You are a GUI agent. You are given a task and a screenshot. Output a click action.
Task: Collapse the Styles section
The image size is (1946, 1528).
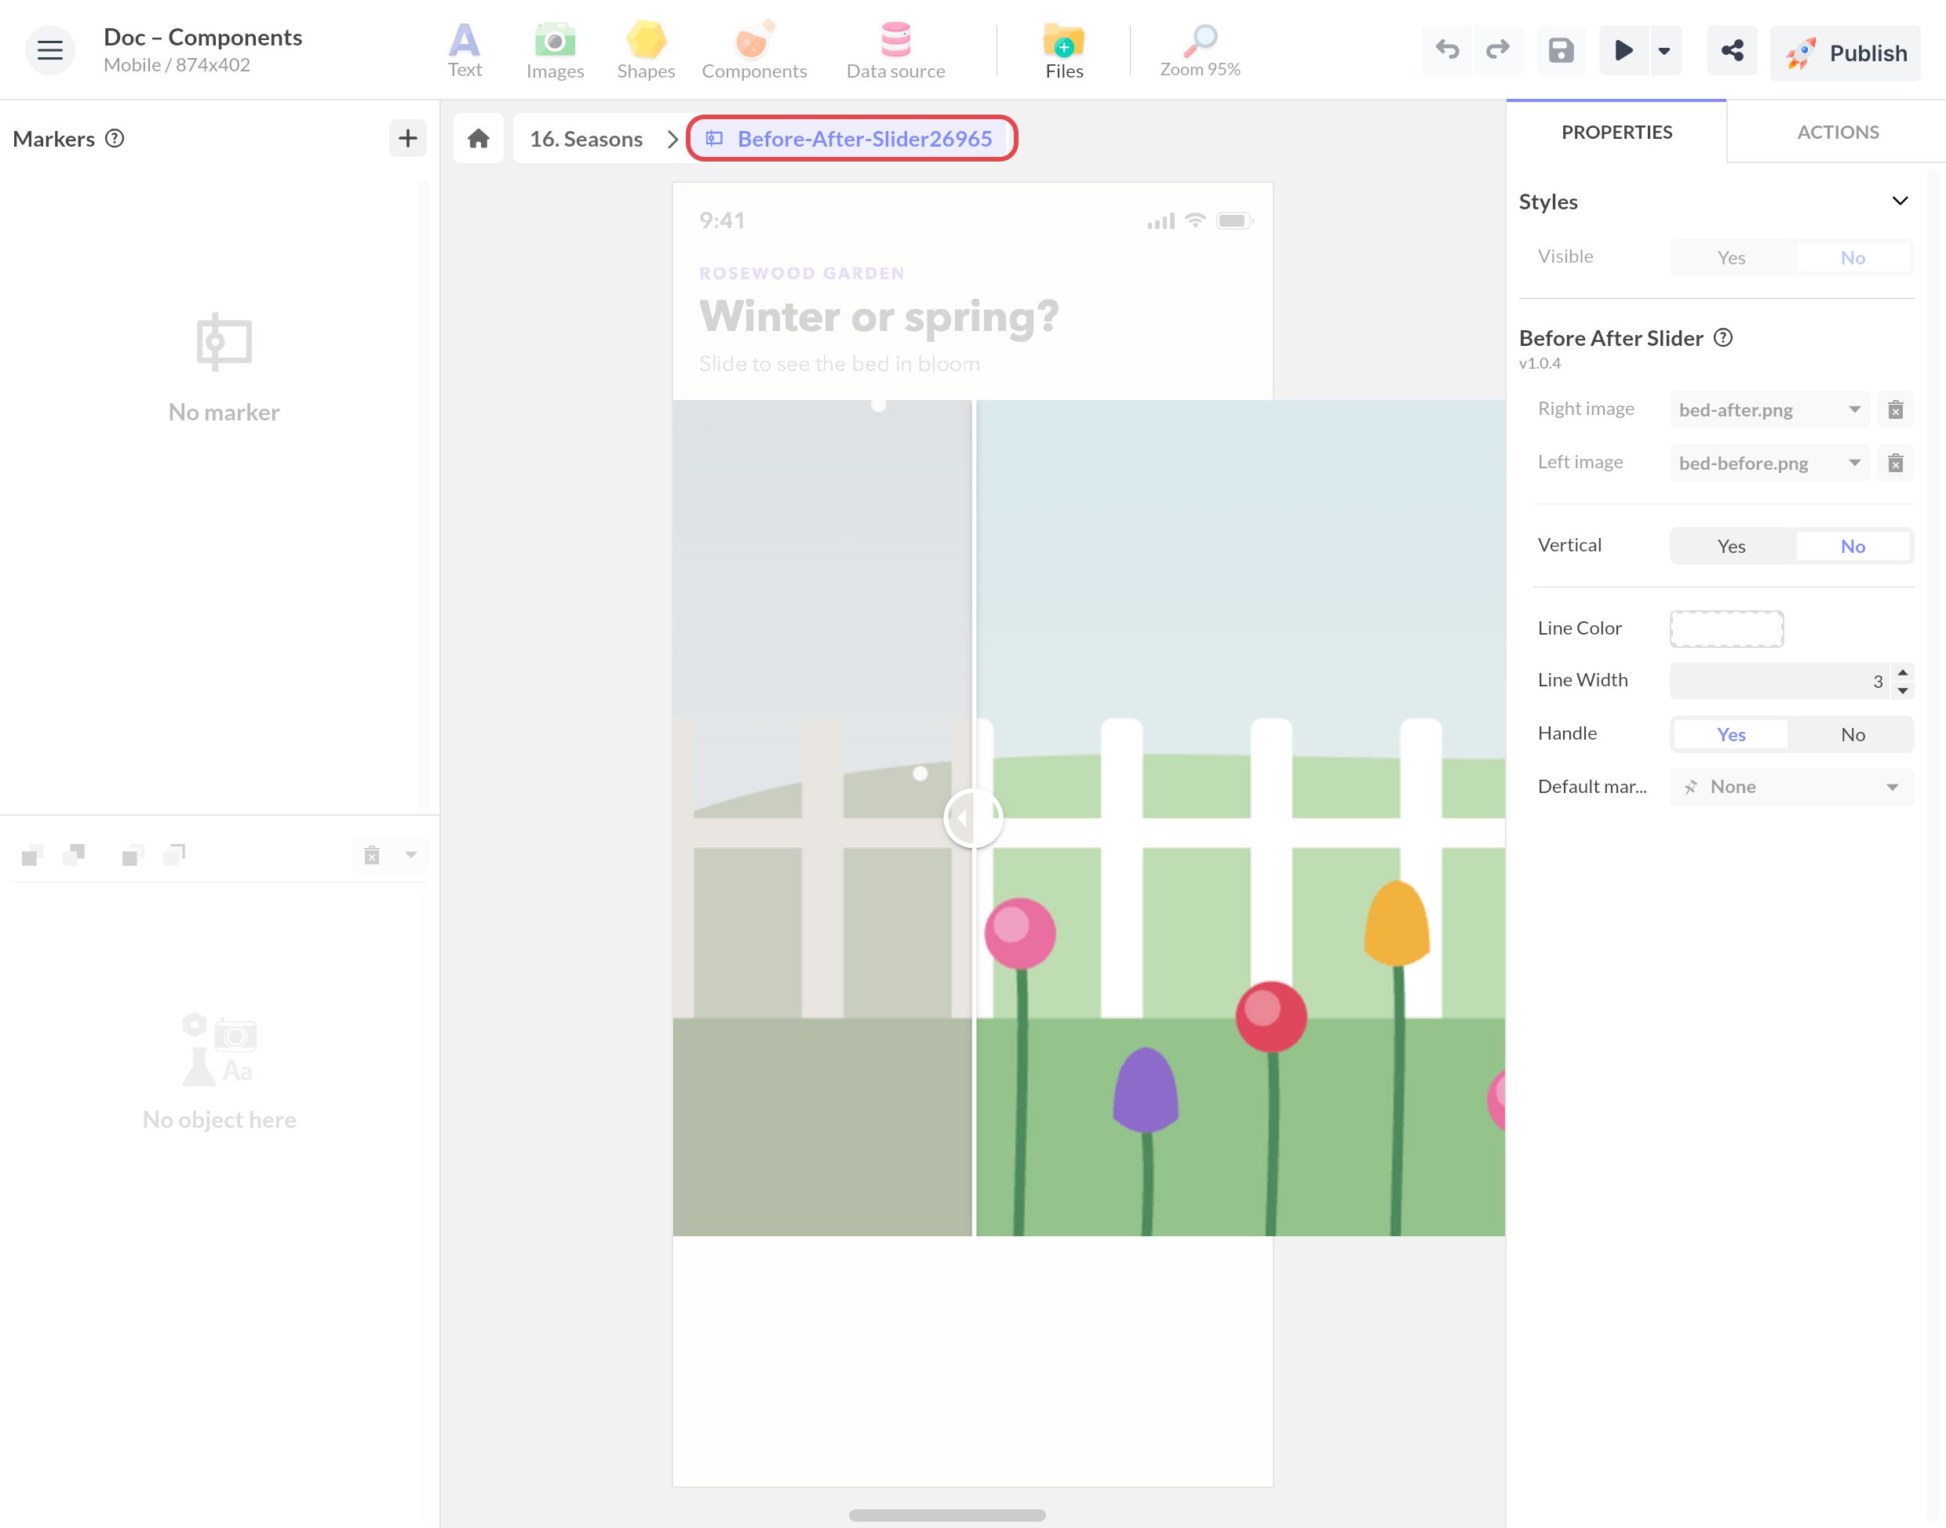click(1900, 202)
